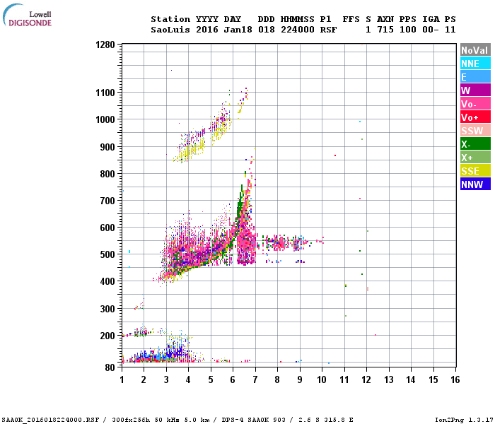The image size is (495, 424).
Task: Select the E light-blue legend swatch
Action: tap(475, 76)
